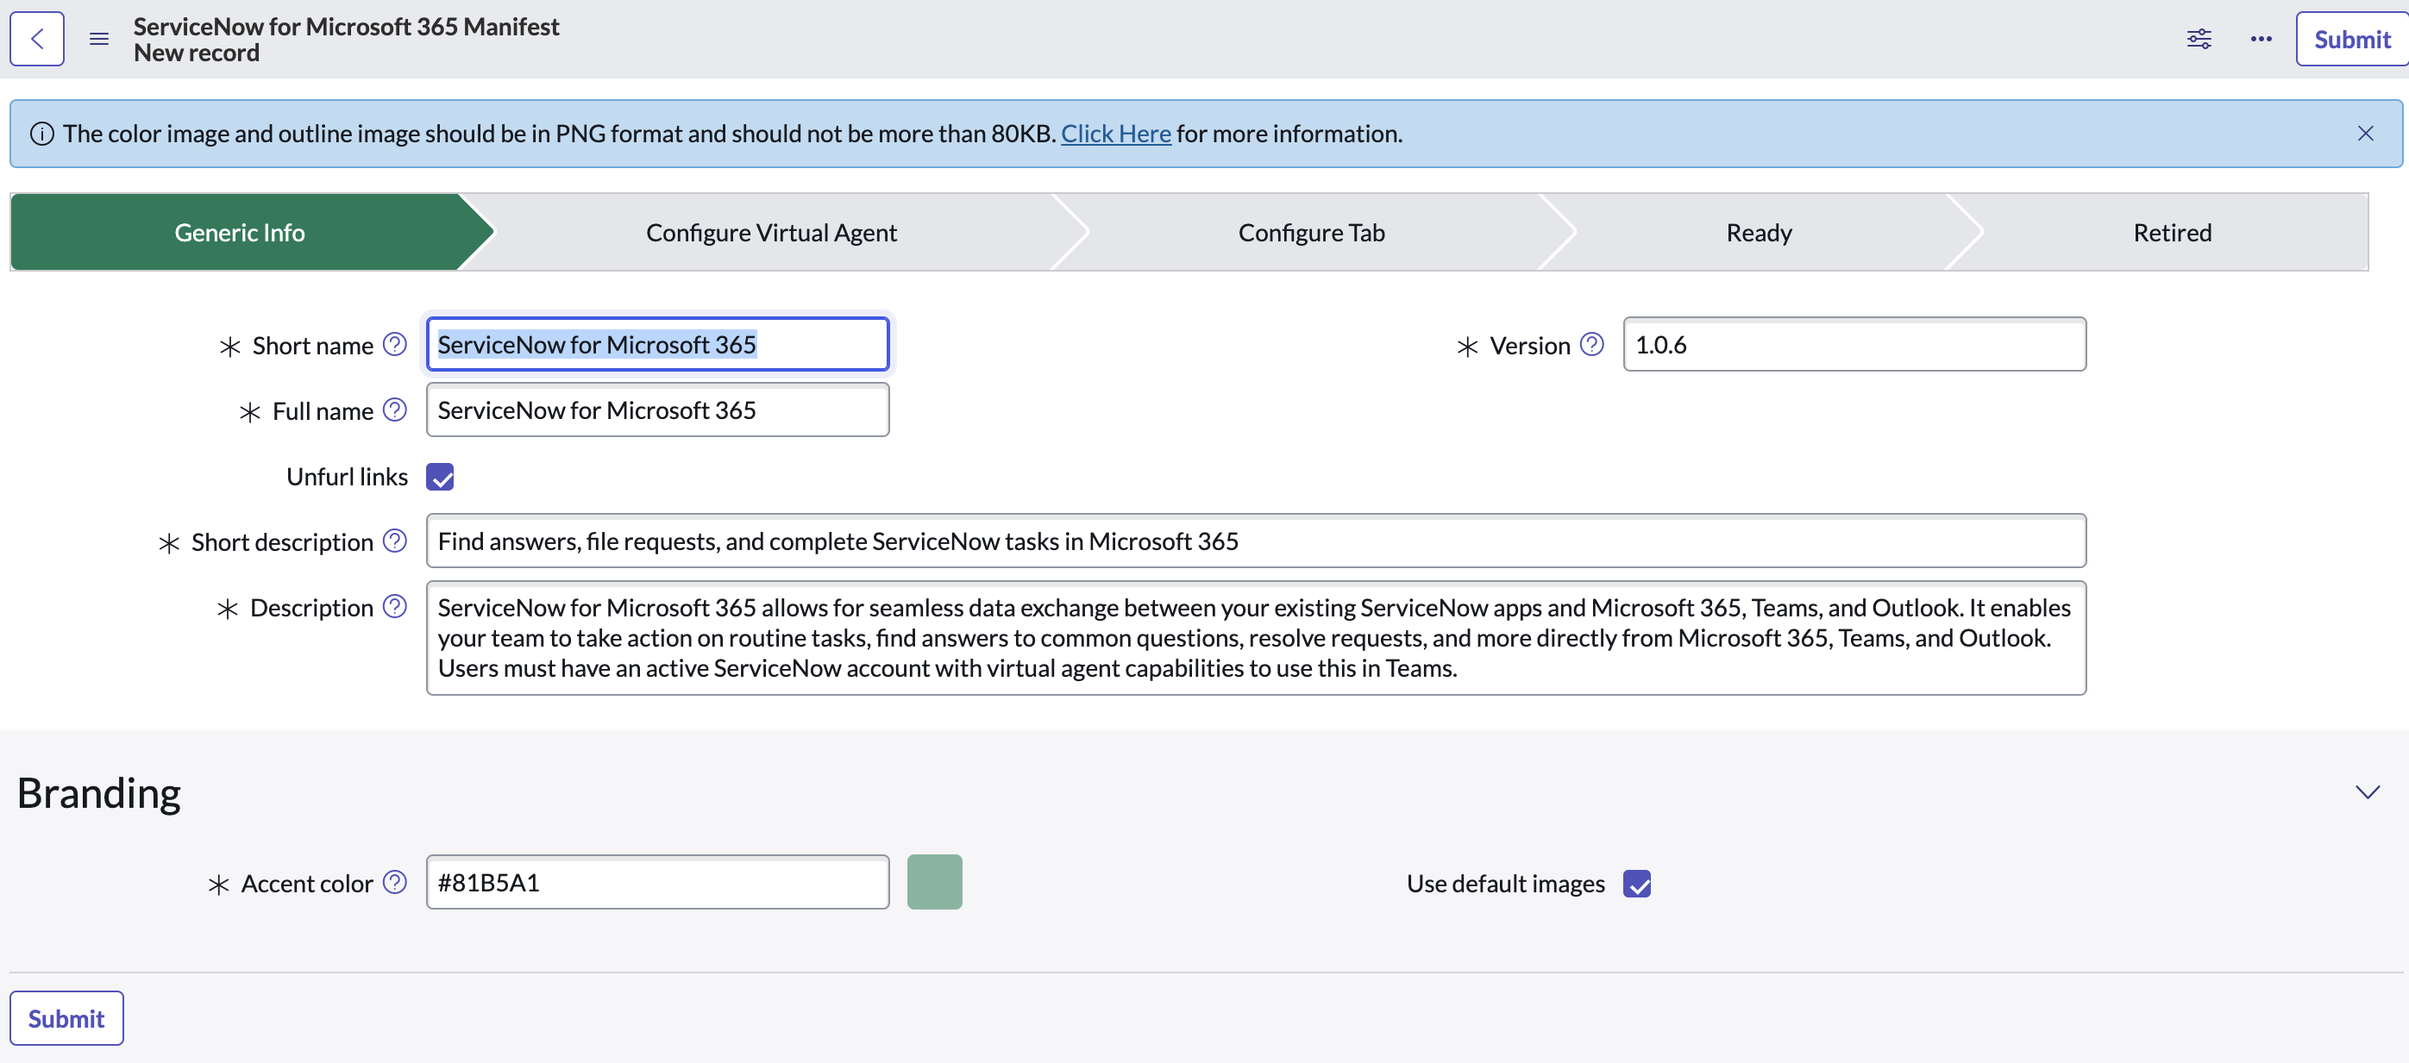Focus the Accent color hex input
This screenshot has height=1063, width=2409.
pos(657,882)
